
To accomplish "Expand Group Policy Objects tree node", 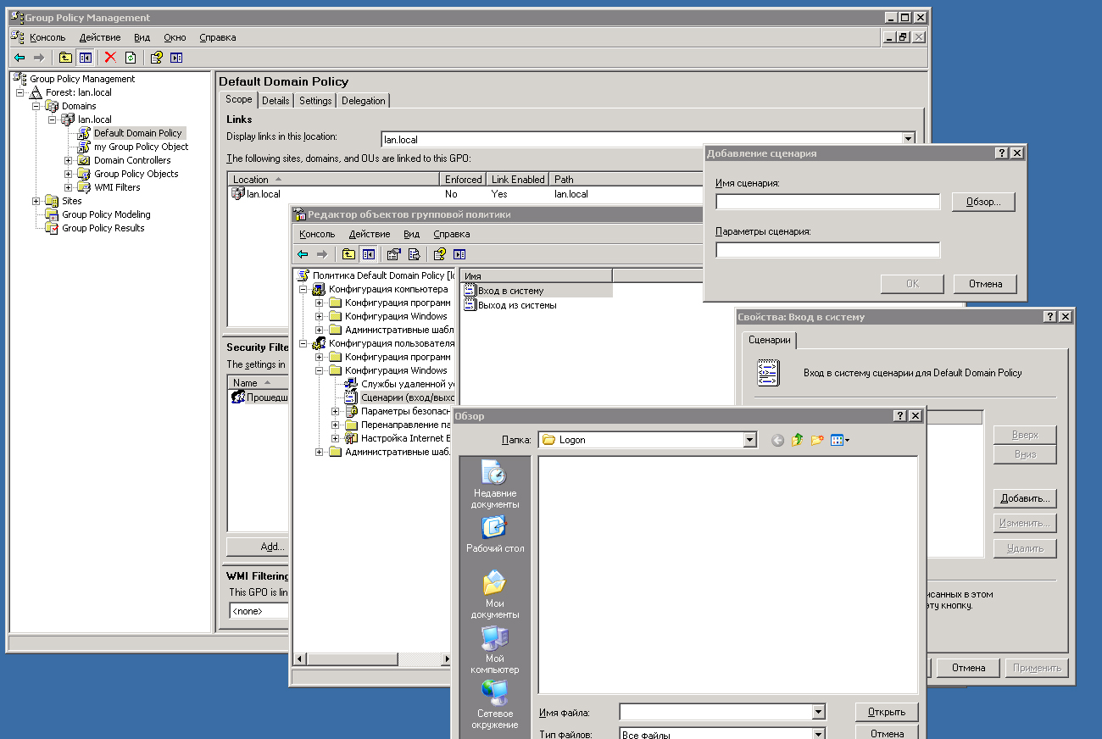I will pyautogui.click(x=68, y=174).
